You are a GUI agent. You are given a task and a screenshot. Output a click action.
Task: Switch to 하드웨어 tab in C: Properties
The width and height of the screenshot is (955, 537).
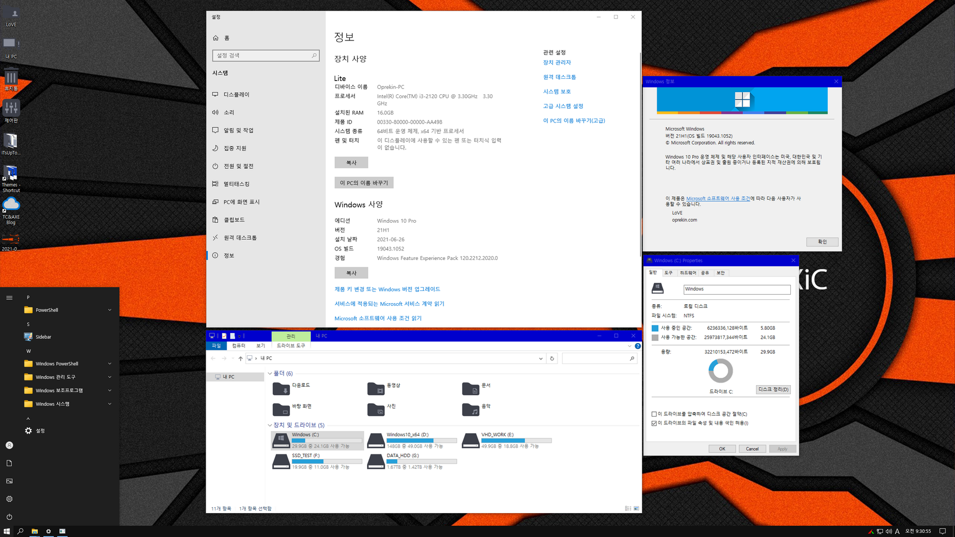tap(688, 273)
